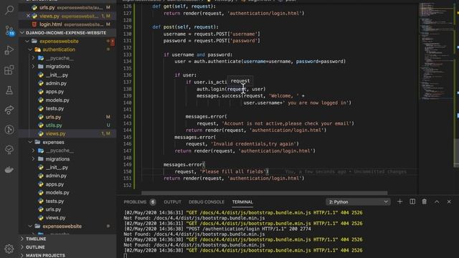Switch to the TERMINAL tab
459x258 pixels.
[242, 202]
